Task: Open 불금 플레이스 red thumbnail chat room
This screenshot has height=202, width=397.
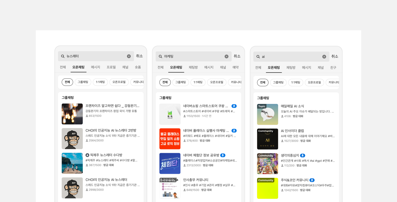Action: [x=170, y=139]
